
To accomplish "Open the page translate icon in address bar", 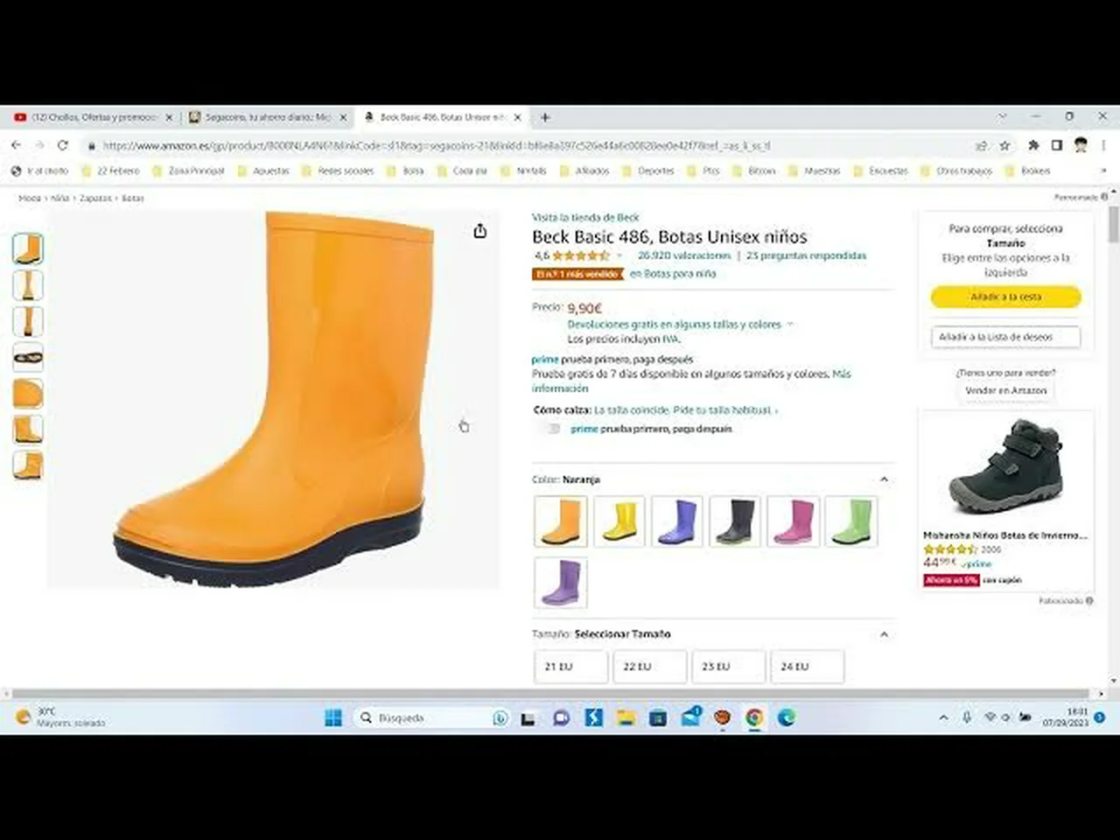I will pos(982,145).
